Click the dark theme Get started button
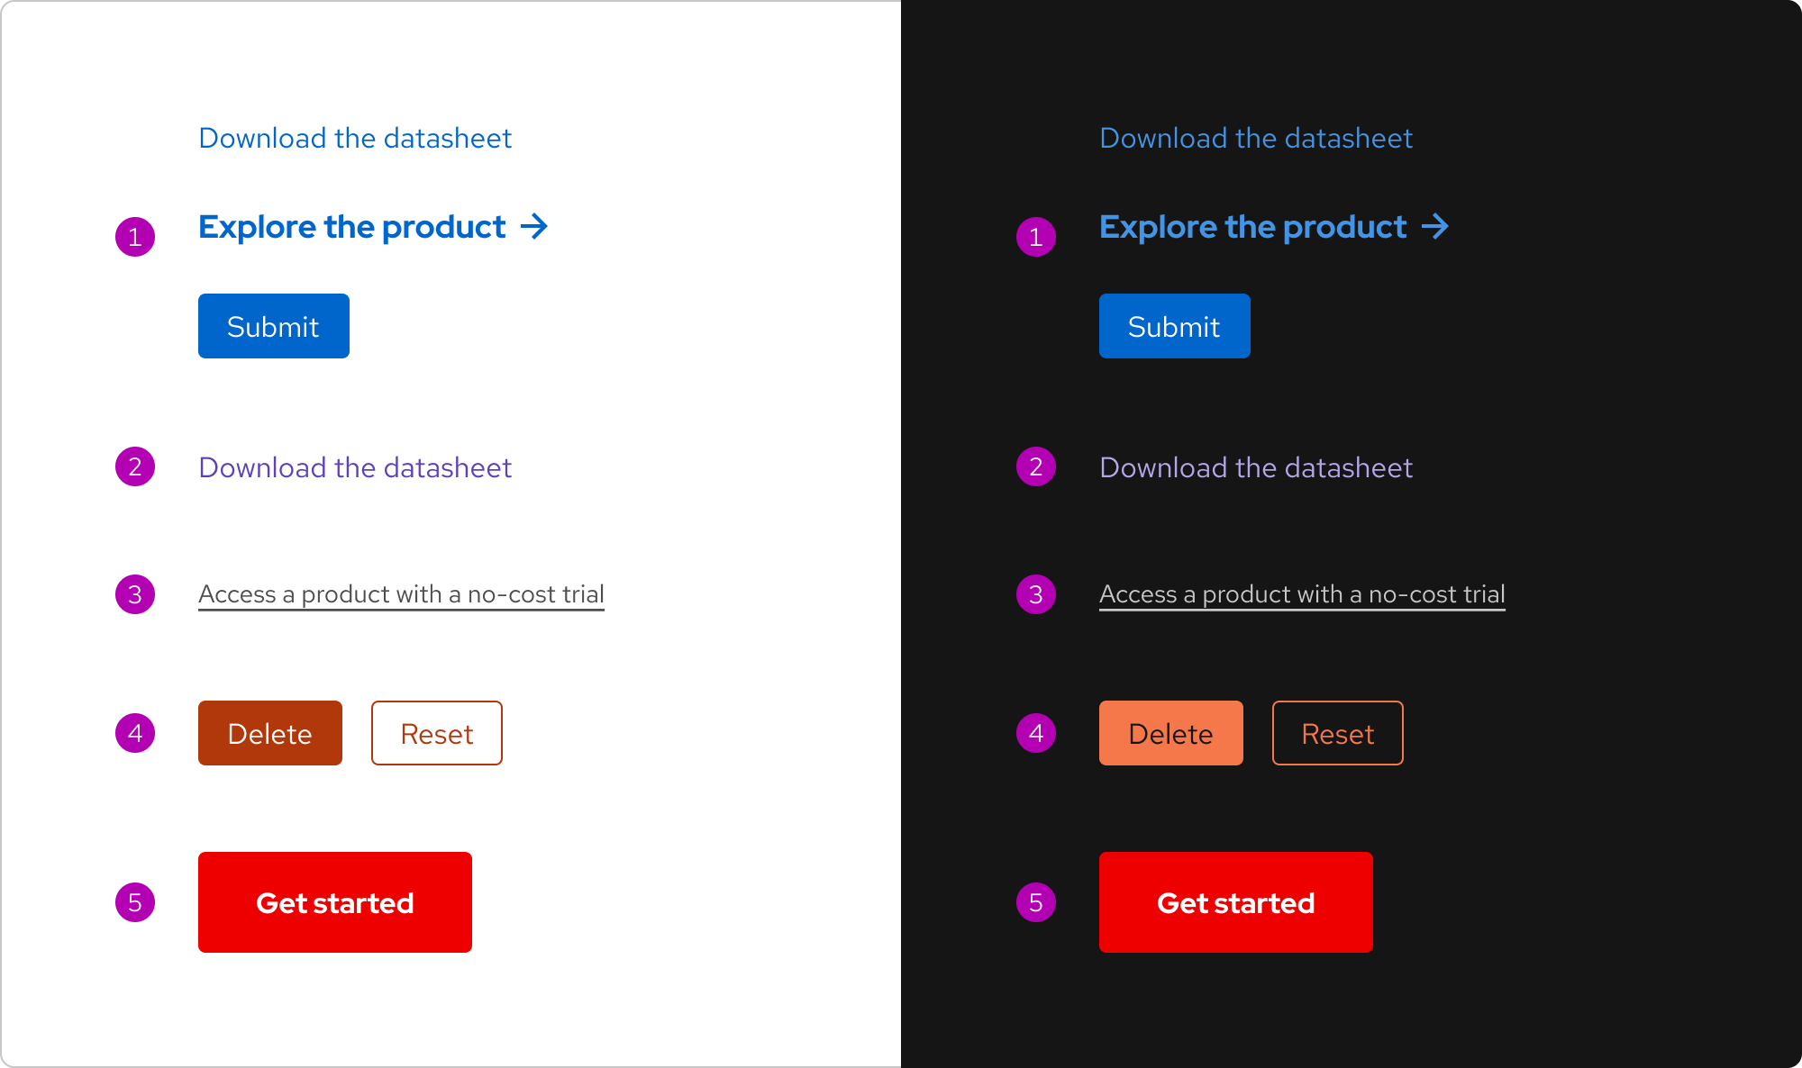1802x1068 pixels. (1235, 901)
